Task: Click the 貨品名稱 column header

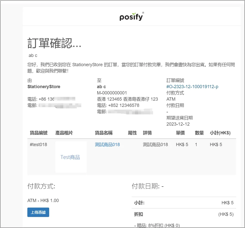Action: coord(104,133)
